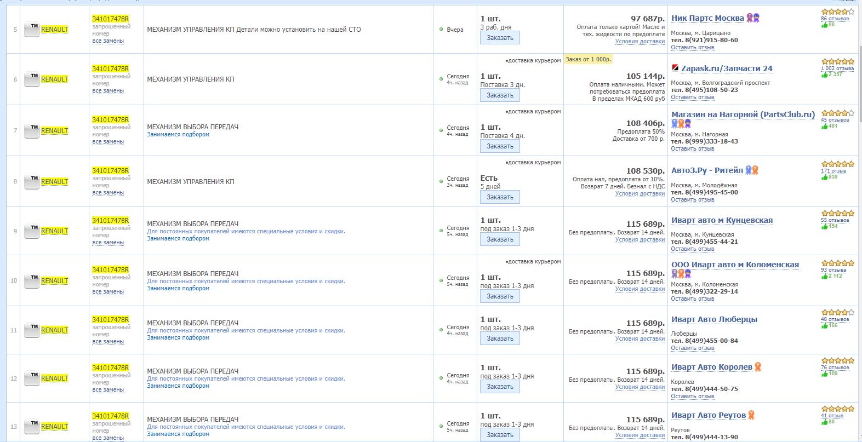Screen dimensions: 862x442
Task: Click Занимаемся подбором link in row 7
Action: click(x=178, y=134)
